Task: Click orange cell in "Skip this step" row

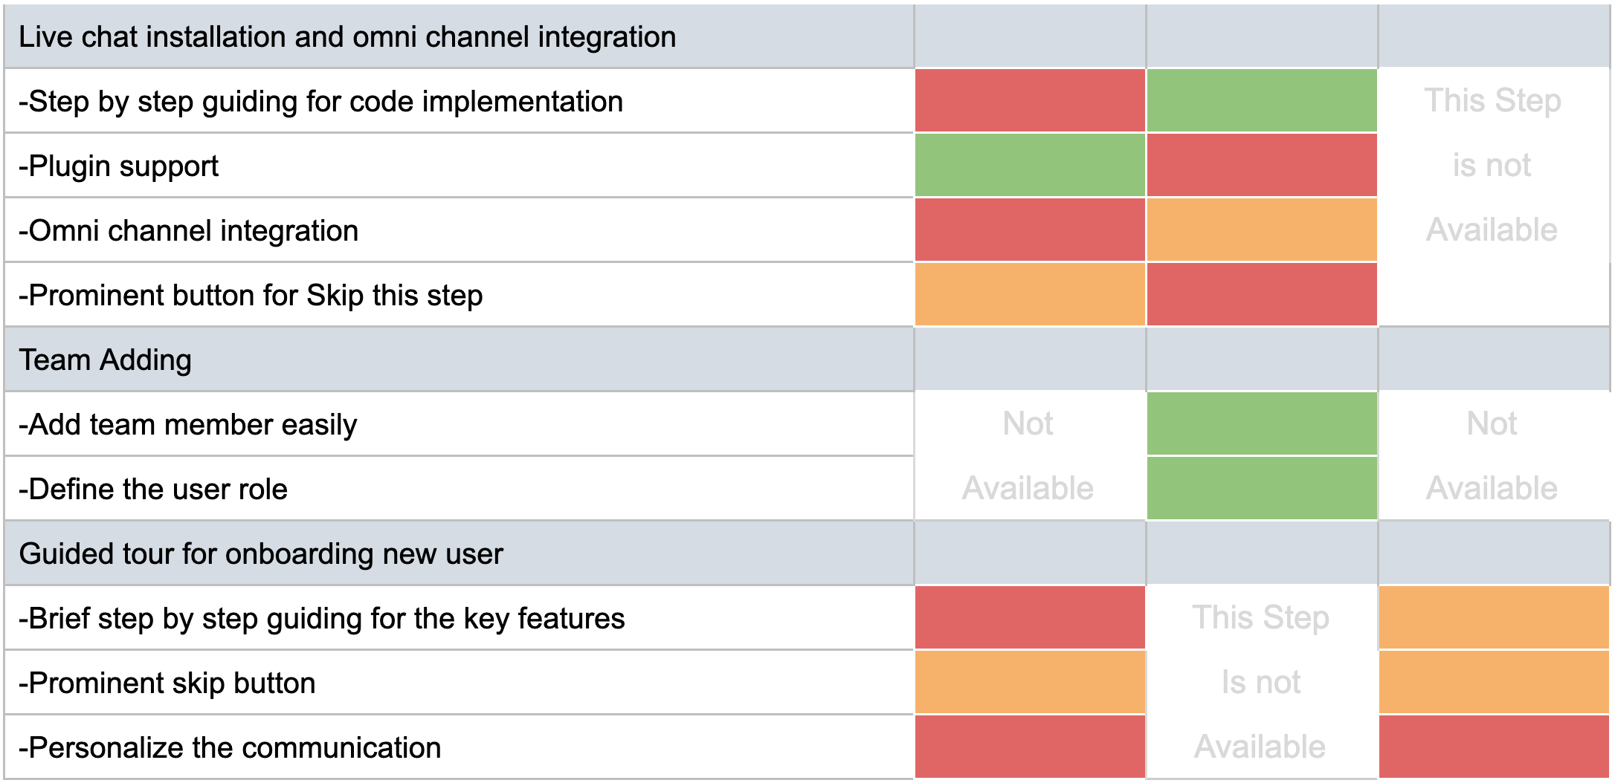Action: tap(1030, 295)
